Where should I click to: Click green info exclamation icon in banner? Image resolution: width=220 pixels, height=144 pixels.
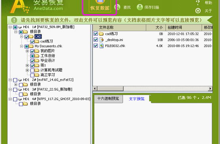click(x=14, y=20)
